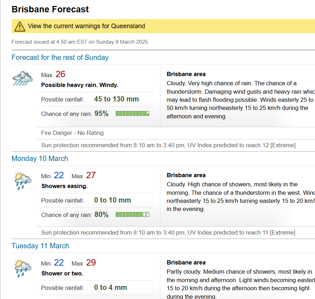Screen dimensions: 315x299
Task: Click Sunday's Brisbane area description heading
Action: click(186, 74)
